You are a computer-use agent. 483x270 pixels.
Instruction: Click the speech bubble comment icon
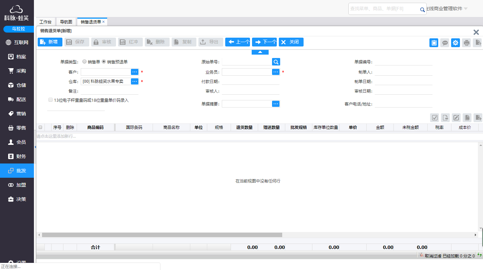pyautogui.click(x=445, y=43)
